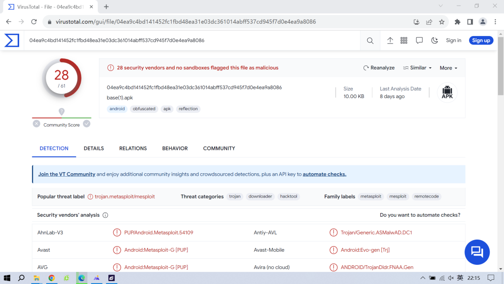Click ANDROID/TrojanDldr.FNAA.Gen detection text
Image resolution: width=504 pixels, height=284 pixels.
click(x=377, y=267)
